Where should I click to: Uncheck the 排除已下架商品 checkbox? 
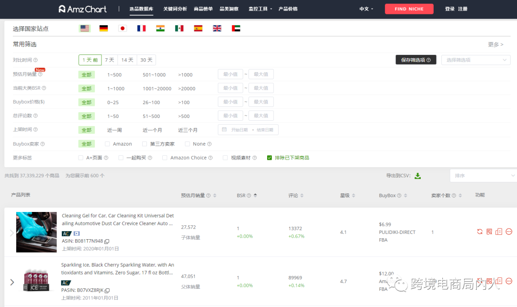270,158
